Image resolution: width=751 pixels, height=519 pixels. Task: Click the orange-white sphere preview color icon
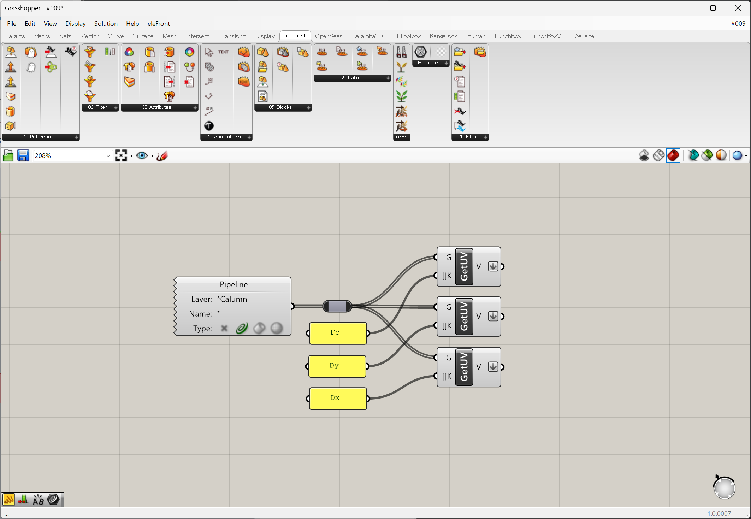tap(721, 155)
